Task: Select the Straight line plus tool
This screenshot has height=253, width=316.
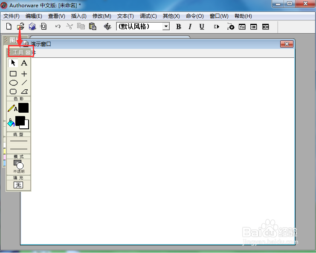Action: pyautogui.click(x=24, y=74)
